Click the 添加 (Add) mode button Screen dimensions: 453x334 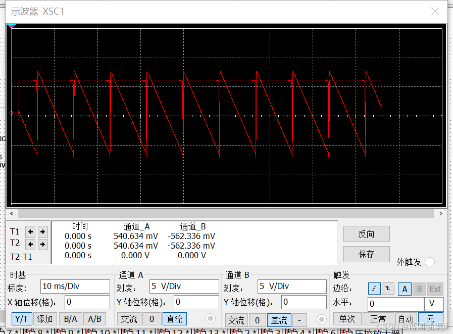pyautogui.click(x=45, y=319)
